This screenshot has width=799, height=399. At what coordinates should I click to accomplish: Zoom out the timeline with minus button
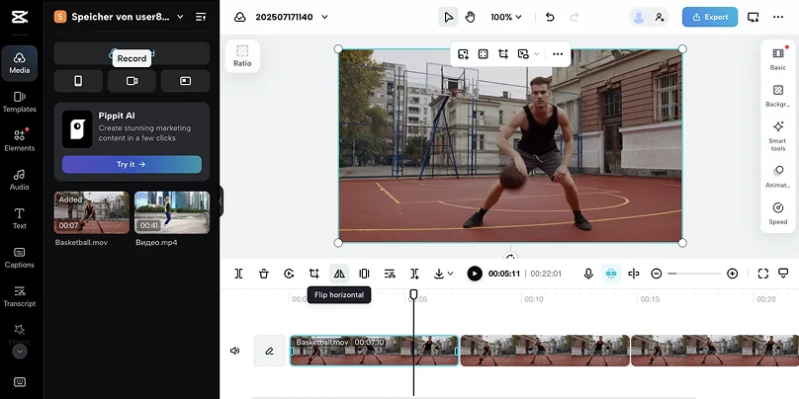657,274
